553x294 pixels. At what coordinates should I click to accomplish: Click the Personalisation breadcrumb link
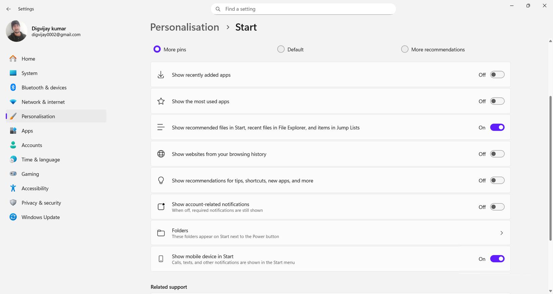click(x=184, y=27)
